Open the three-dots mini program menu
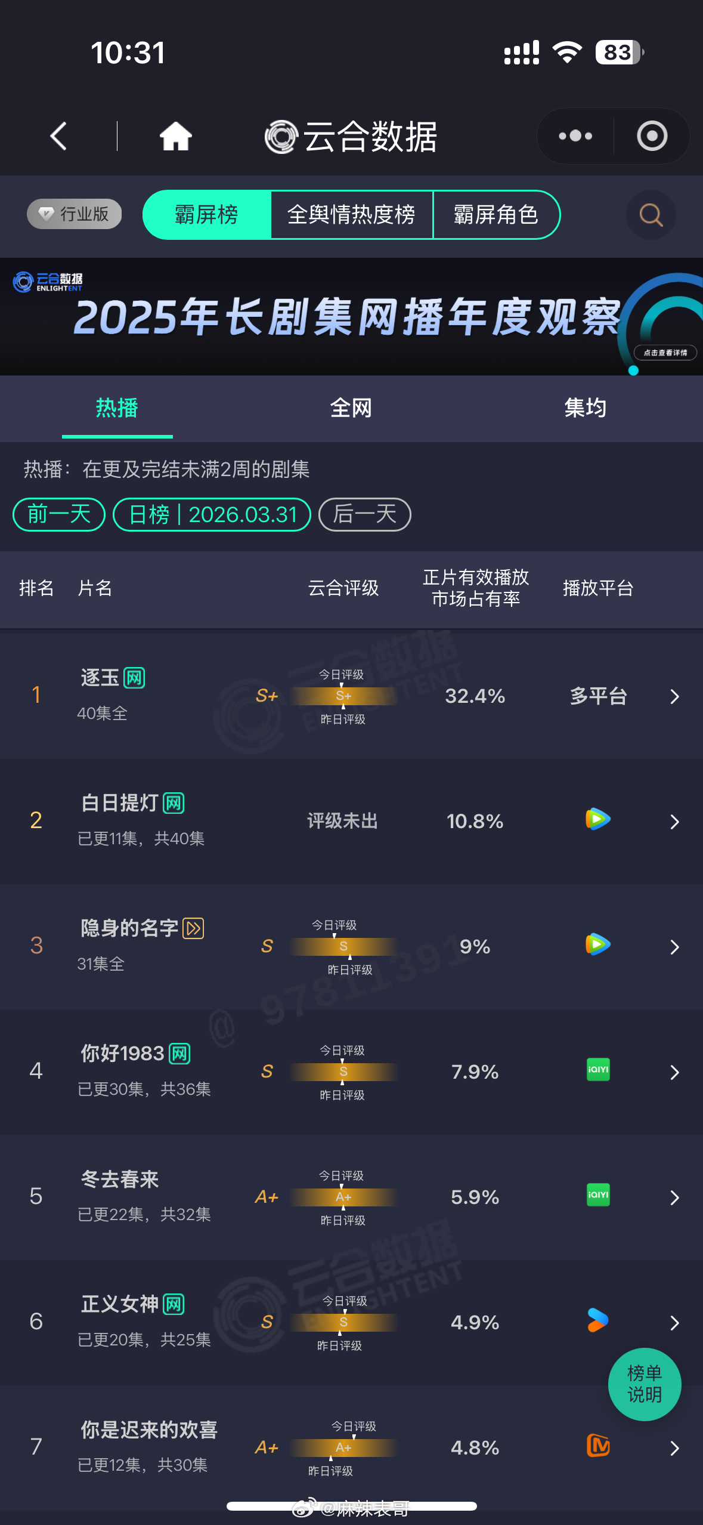Image resolution: width=703 pixels, height=1525 pixels. pyautogui.click(x=575, y=136)
